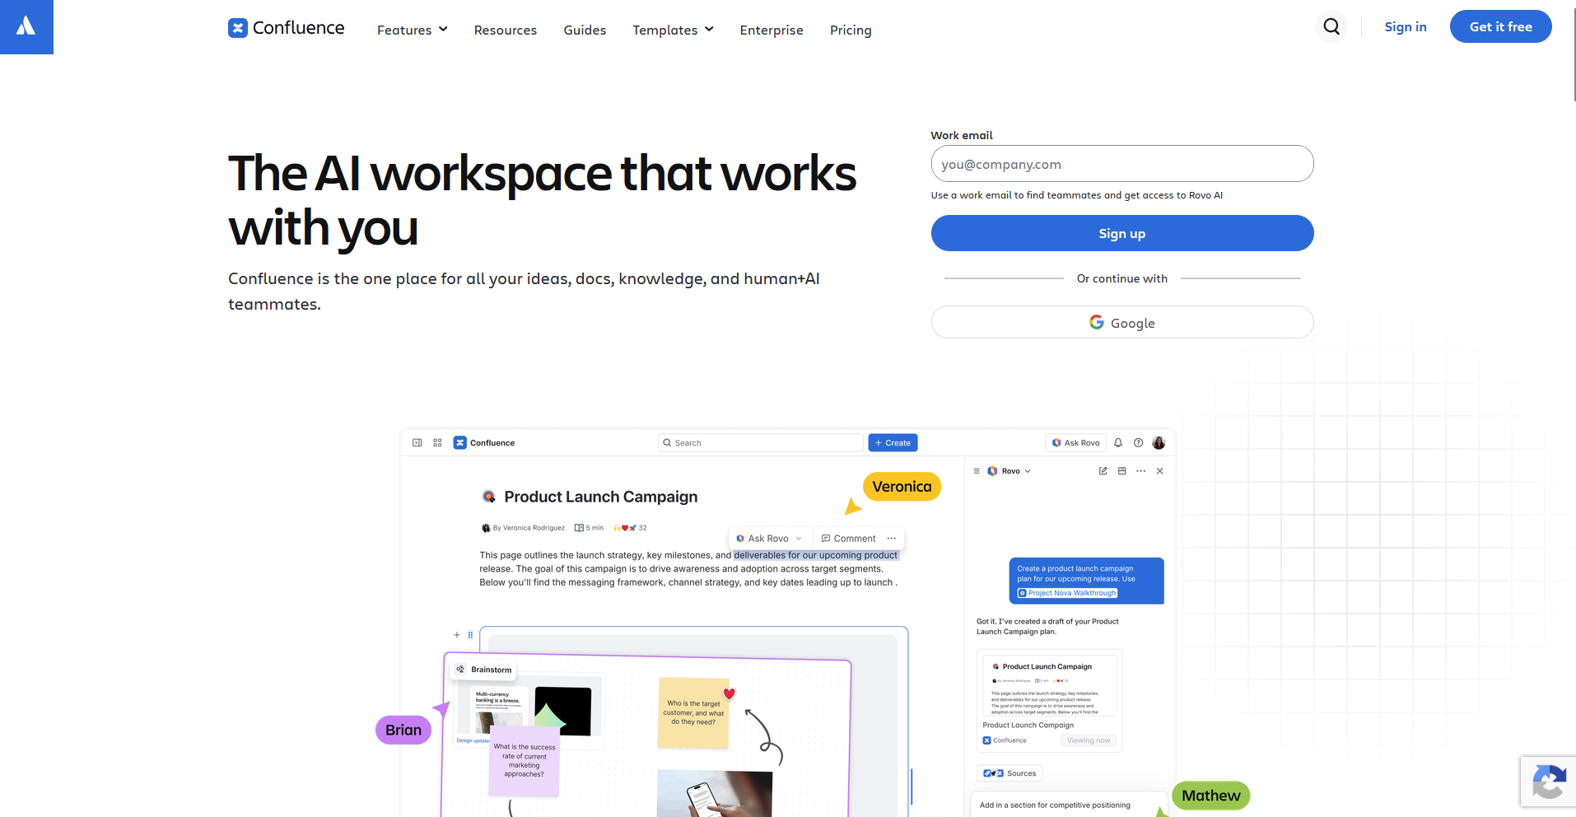1576x817 pixels.
Task: Open the Rovo panel more options ellipsis
Action: coord(1141,471)
